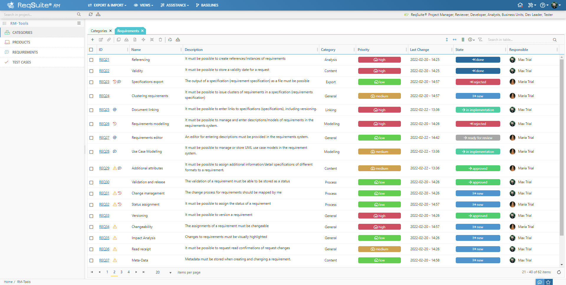Image resolution: width=566 pixels, height=285 pixels.
Task: Click the link requirements icon
Action: tap(109, 40)
